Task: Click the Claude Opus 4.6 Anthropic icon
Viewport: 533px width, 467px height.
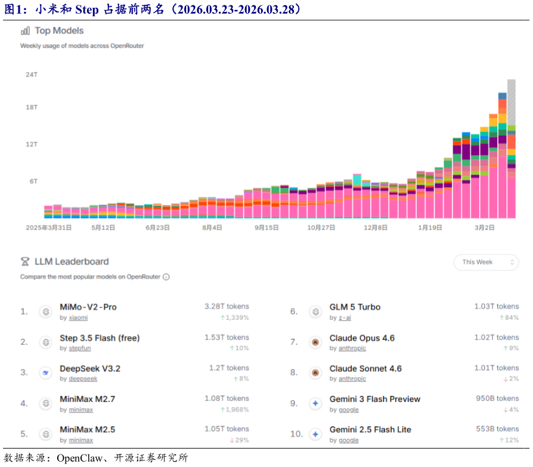Action: pos(315,342)
